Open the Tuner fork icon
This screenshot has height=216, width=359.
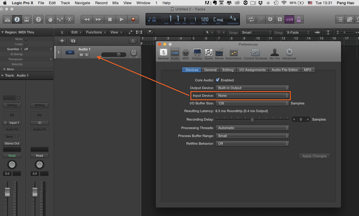click(x=261, y=19)
